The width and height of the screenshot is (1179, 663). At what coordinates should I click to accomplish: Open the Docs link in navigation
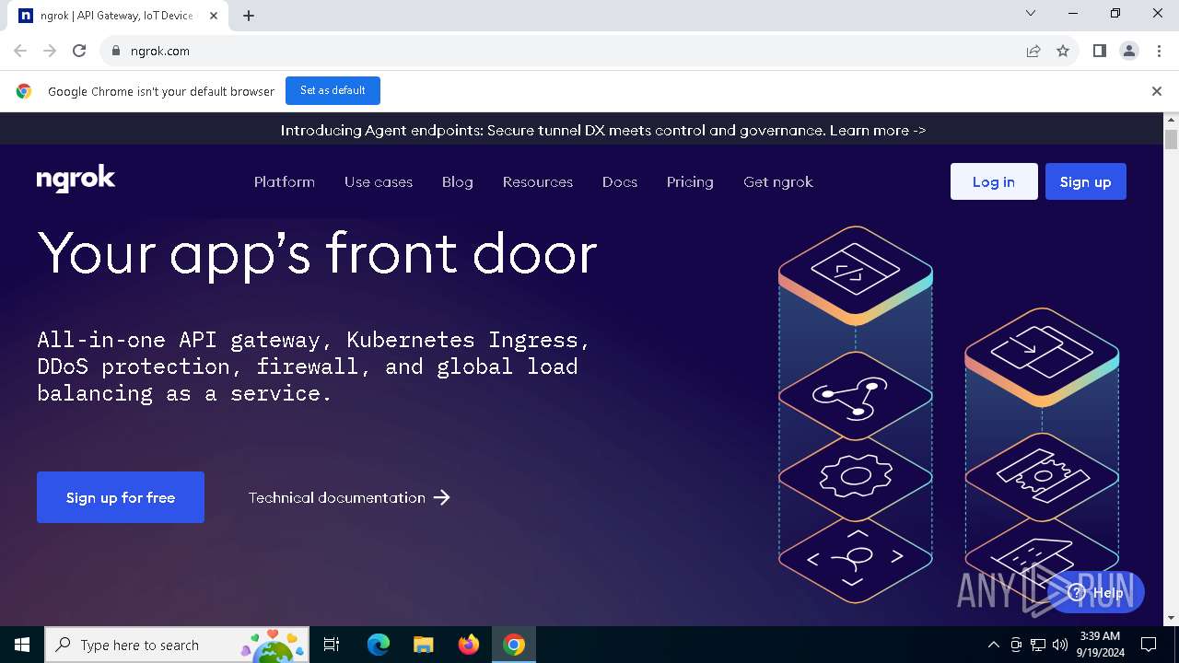pyautogui.click(x=620, y=182)
